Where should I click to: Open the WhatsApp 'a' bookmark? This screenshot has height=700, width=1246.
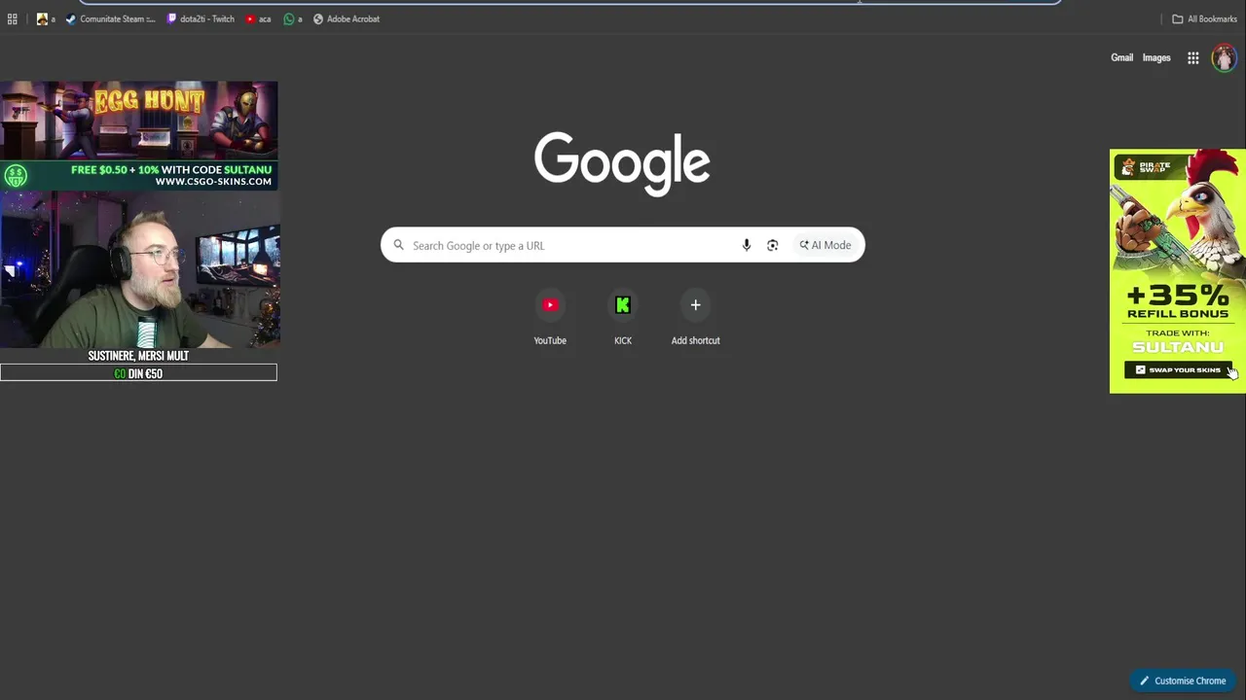pos(293,18)
